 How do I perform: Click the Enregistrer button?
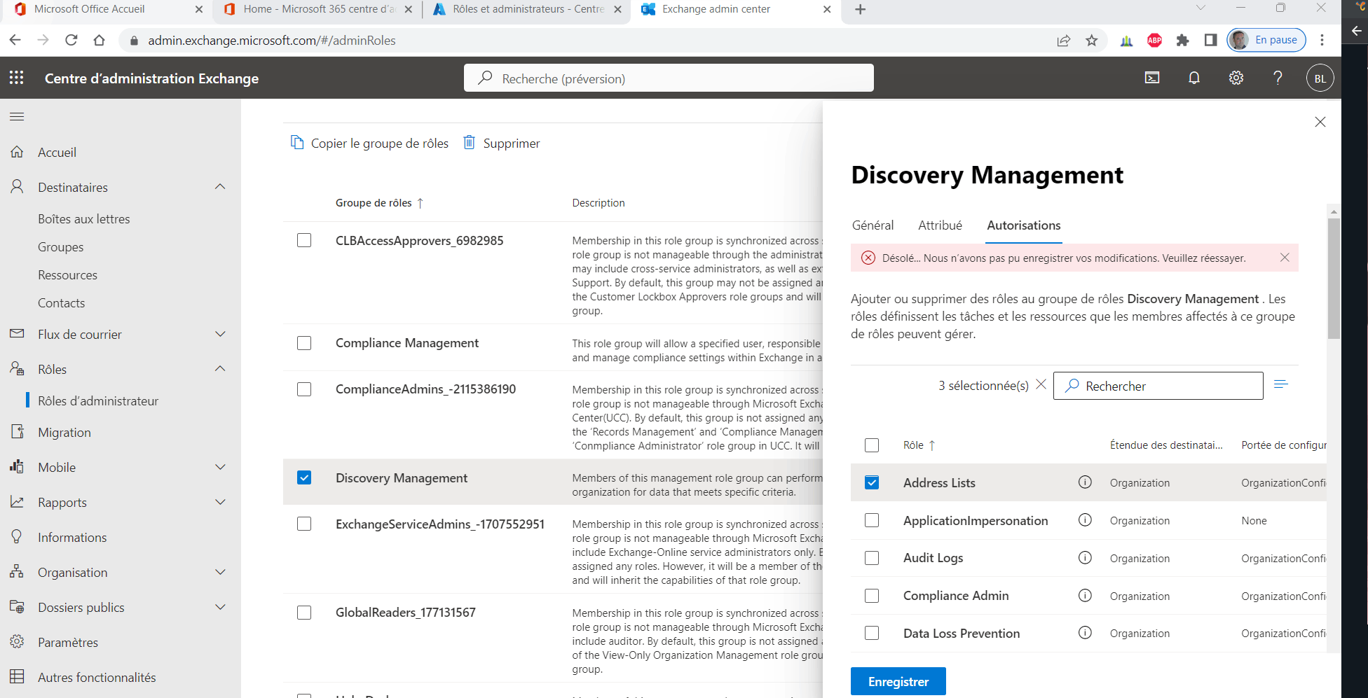pos(898,681)
